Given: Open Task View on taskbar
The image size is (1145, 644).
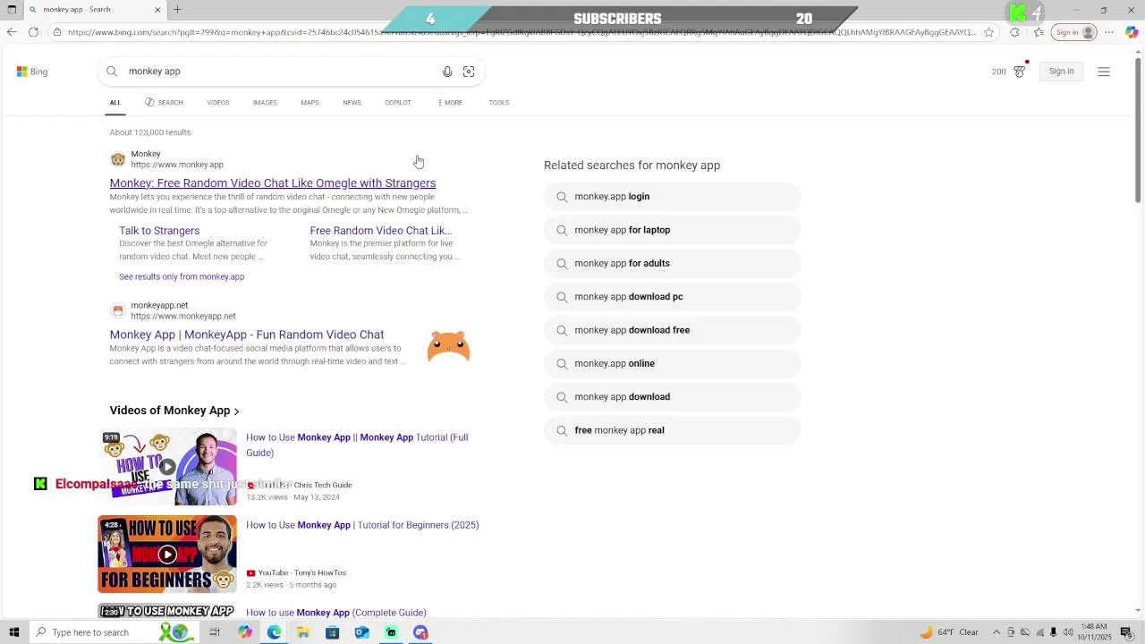Looking at the screenshot, I should pyautogui.click(x=215, y=632).
